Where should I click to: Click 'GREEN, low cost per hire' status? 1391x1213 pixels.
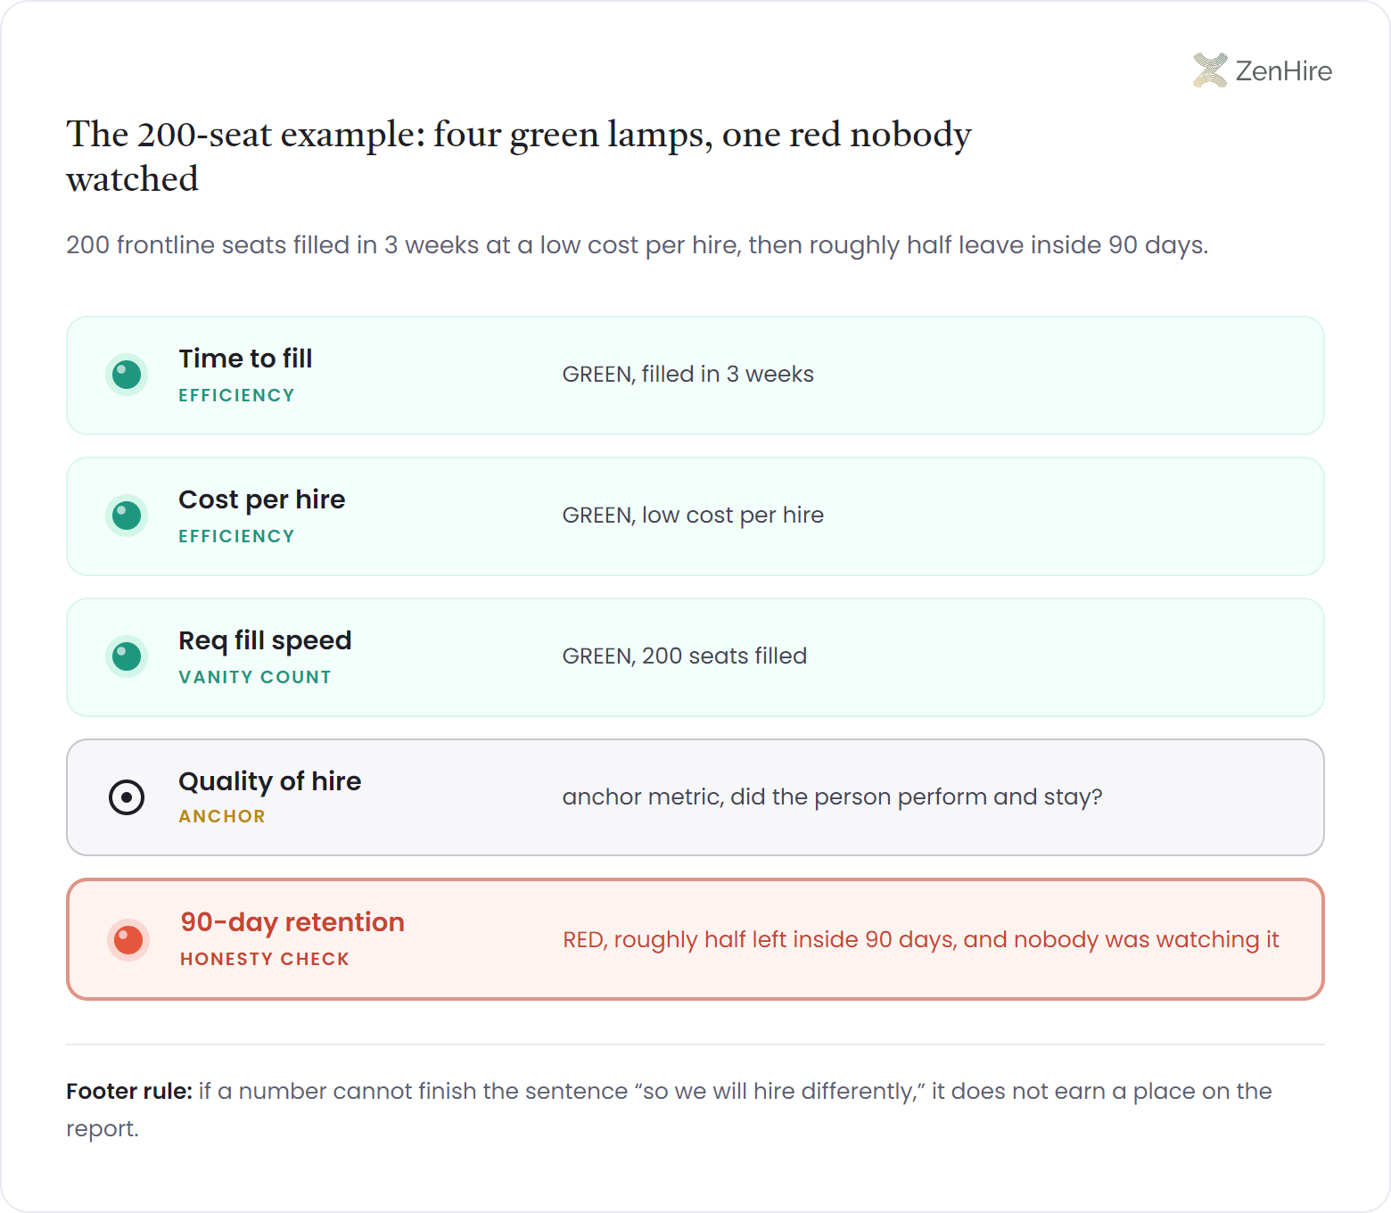click(x=693, y=516)
